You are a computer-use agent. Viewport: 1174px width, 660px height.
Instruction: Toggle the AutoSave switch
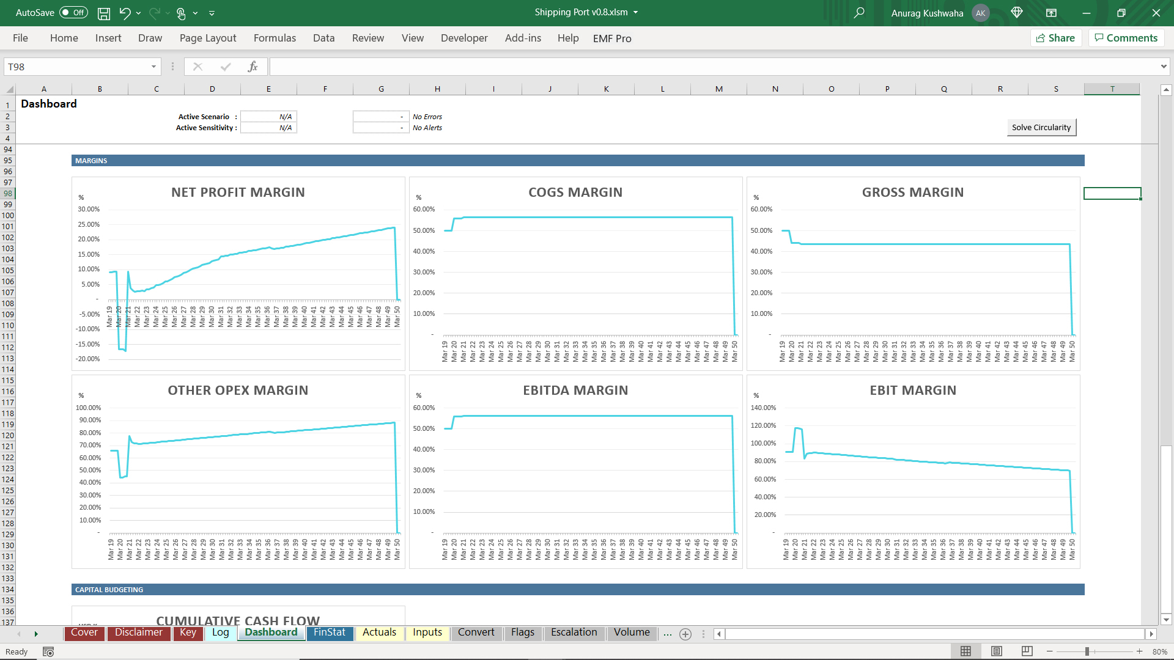coord(73,13)
